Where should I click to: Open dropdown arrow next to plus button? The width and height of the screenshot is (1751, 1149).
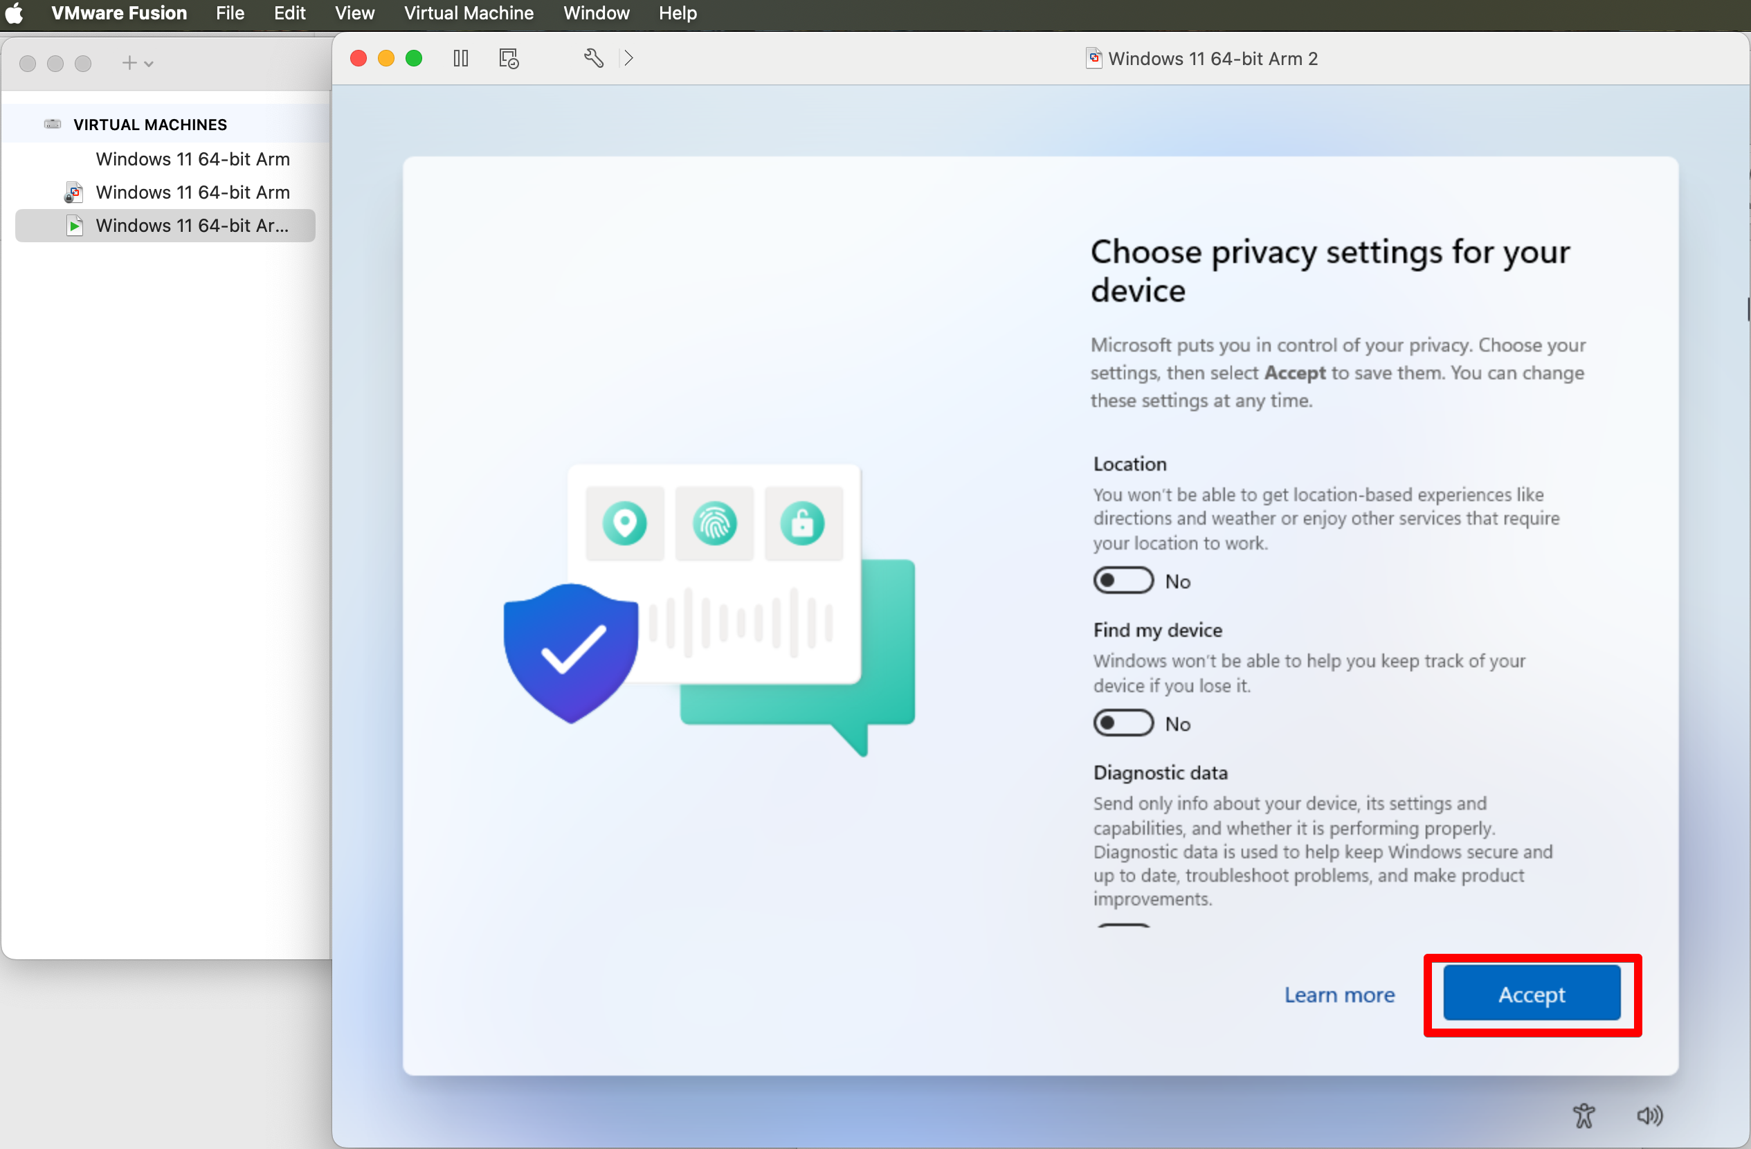point(149,64)
